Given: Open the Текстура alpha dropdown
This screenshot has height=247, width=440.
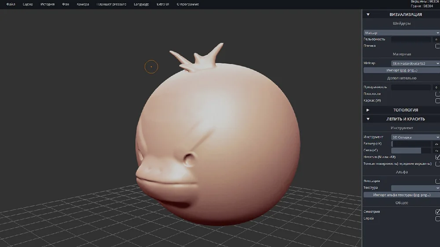Looking at the screenshot, I should point(415,188).
